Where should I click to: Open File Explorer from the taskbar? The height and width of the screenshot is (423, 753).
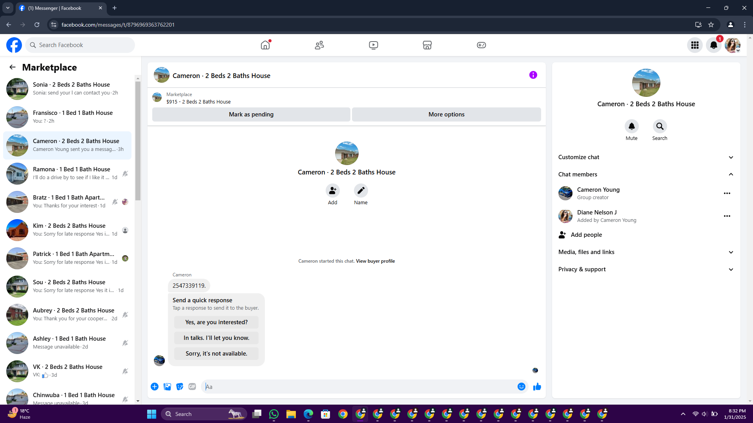tap(291, 414)
